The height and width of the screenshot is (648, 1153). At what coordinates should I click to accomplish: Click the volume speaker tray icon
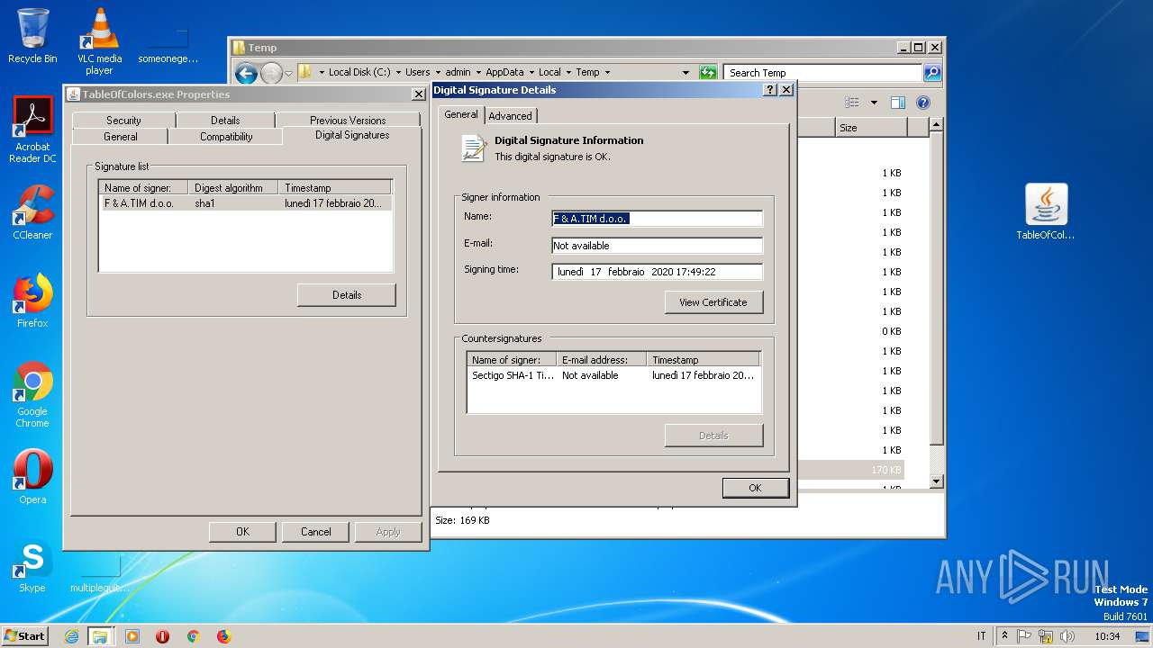tap(1067, 636)
